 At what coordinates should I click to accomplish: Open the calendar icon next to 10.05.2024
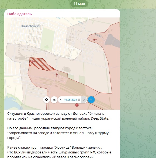79,100
